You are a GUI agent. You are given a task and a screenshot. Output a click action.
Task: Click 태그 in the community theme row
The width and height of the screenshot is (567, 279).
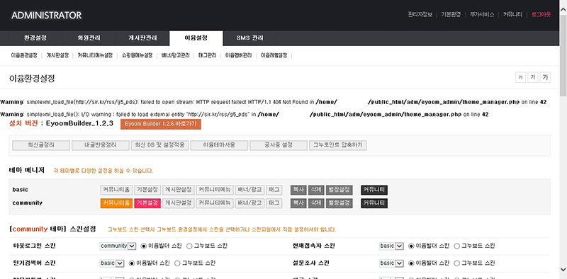click(274, 203)
